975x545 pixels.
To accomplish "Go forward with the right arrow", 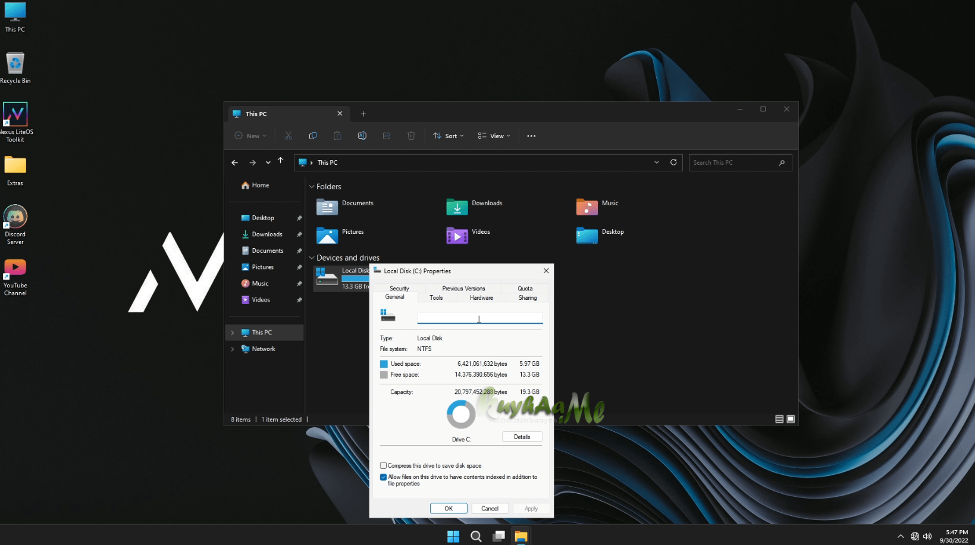I will pyautogui.click(x=252, y=162).
